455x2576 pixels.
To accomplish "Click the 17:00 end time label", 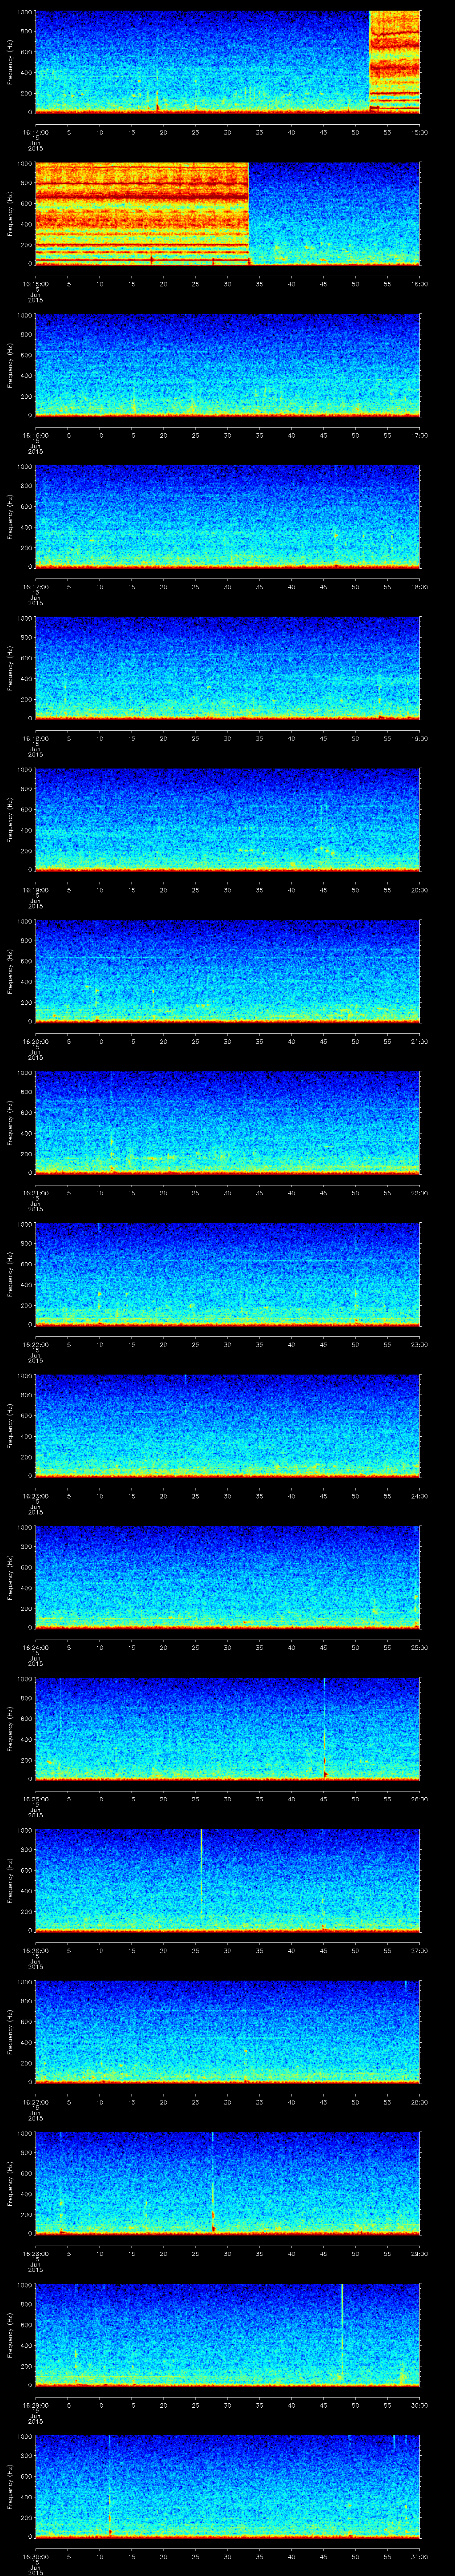I will coord(419,435).
